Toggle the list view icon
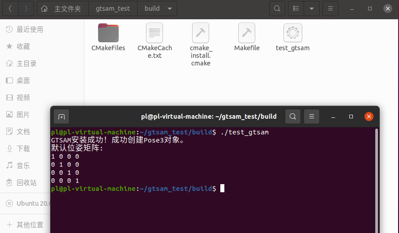 [296, 9]
